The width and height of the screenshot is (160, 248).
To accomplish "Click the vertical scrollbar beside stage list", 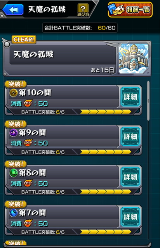I will (x=148, y=101).
